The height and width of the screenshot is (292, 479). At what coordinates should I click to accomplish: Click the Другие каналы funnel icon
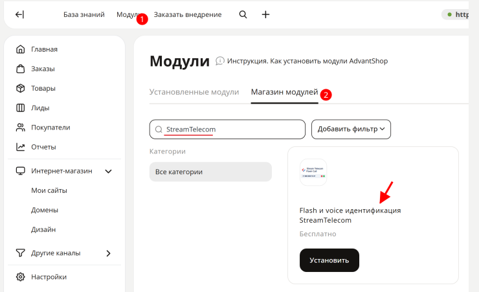[x=21, y=253]
